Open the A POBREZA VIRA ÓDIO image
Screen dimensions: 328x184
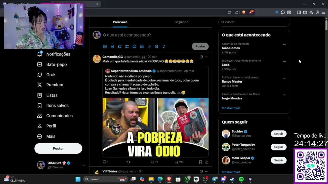point(156,127)
